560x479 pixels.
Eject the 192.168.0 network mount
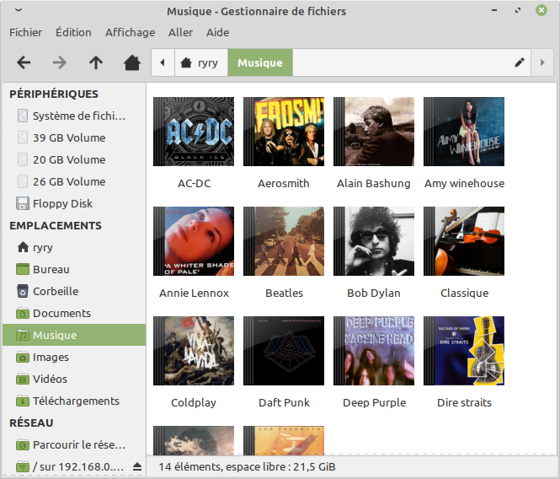coord(137,466)
